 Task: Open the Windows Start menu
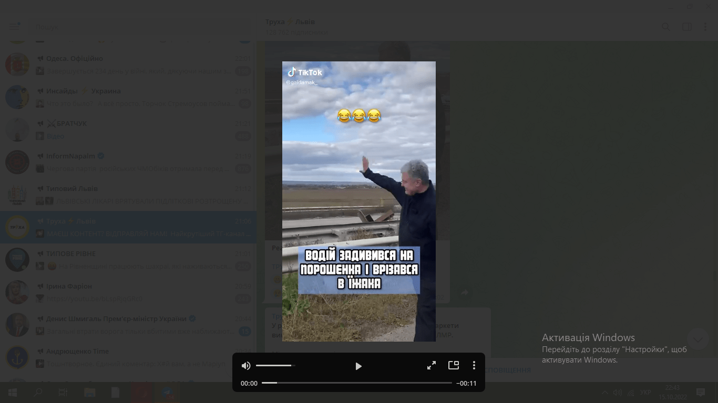pos(13,393)
